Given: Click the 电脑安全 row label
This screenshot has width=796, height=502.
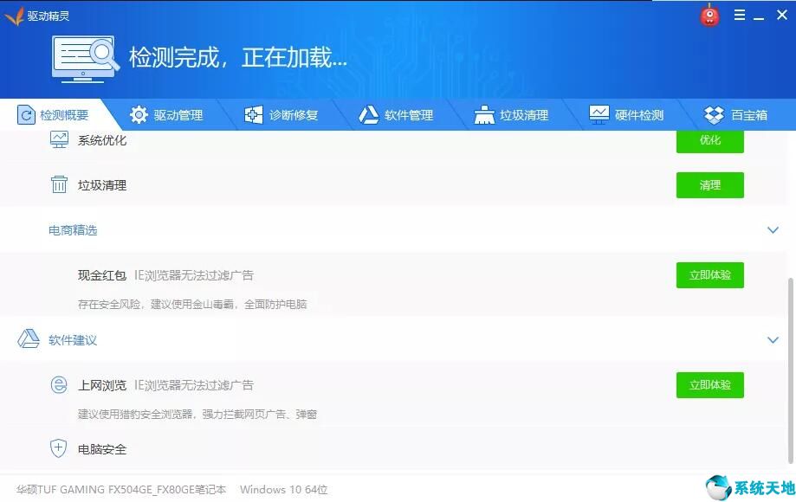Looking at the screenshot, I should coord(102,449).
